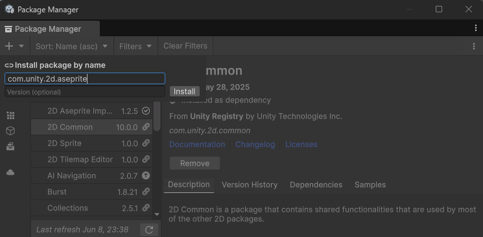Viewport: 483px width, 237px height.
Task: Select the 2D Tilemap Editor package row
Action: point(91,159)
